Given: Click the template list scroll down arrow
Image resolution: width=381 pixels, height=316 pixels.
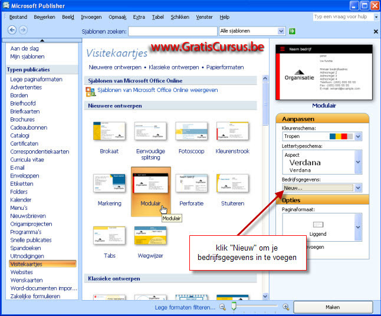Looking at the screenshot, I should tap(265, 297).
